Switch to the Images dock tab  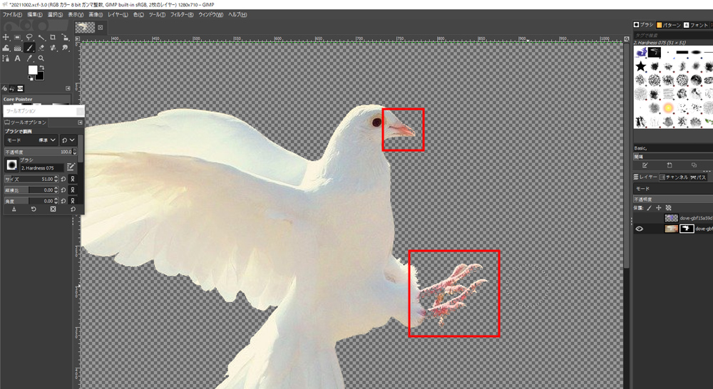pyautogui.click(x=20, y=88)
